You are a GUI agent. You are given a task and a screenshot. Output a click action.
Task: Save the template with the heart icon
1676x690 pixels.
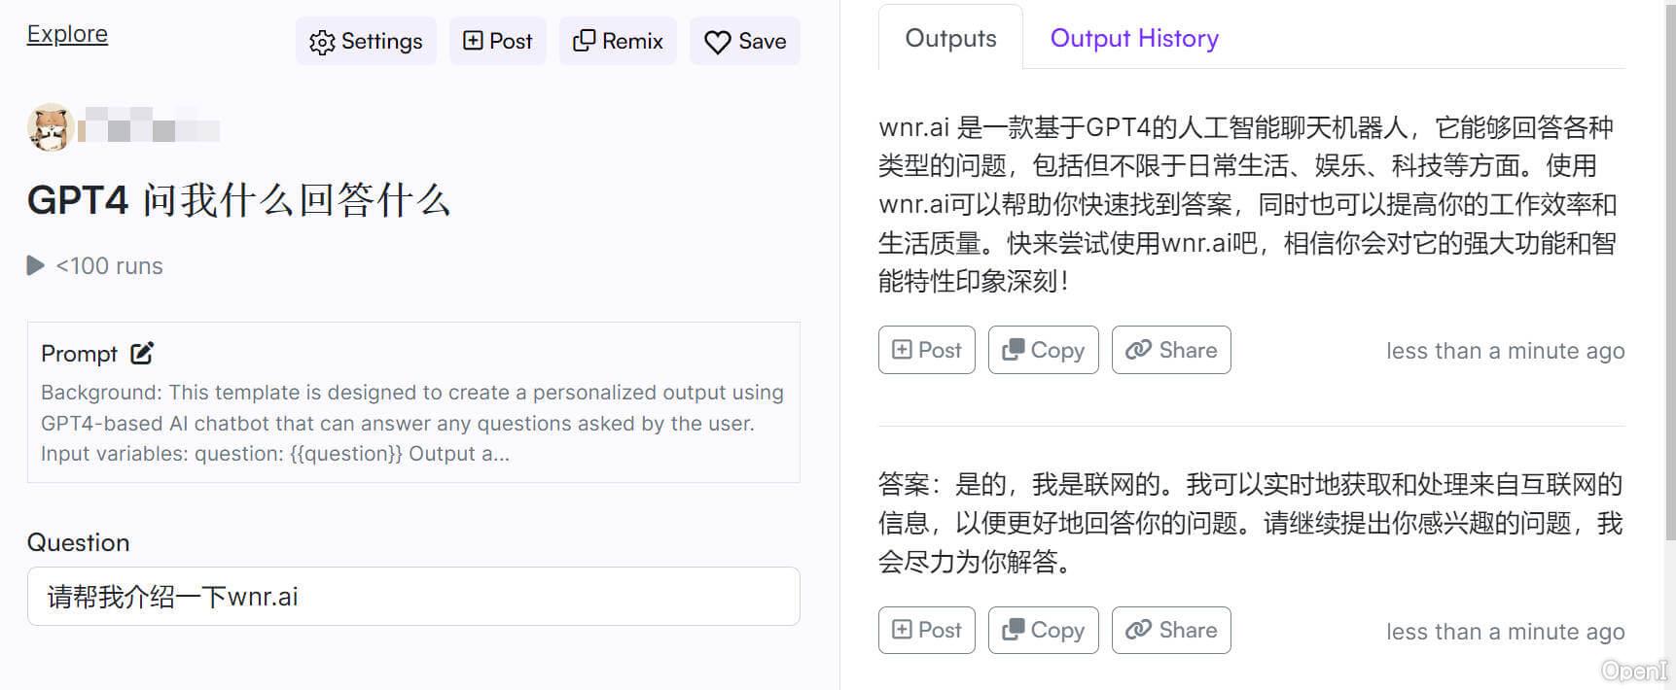click(744, 41)
